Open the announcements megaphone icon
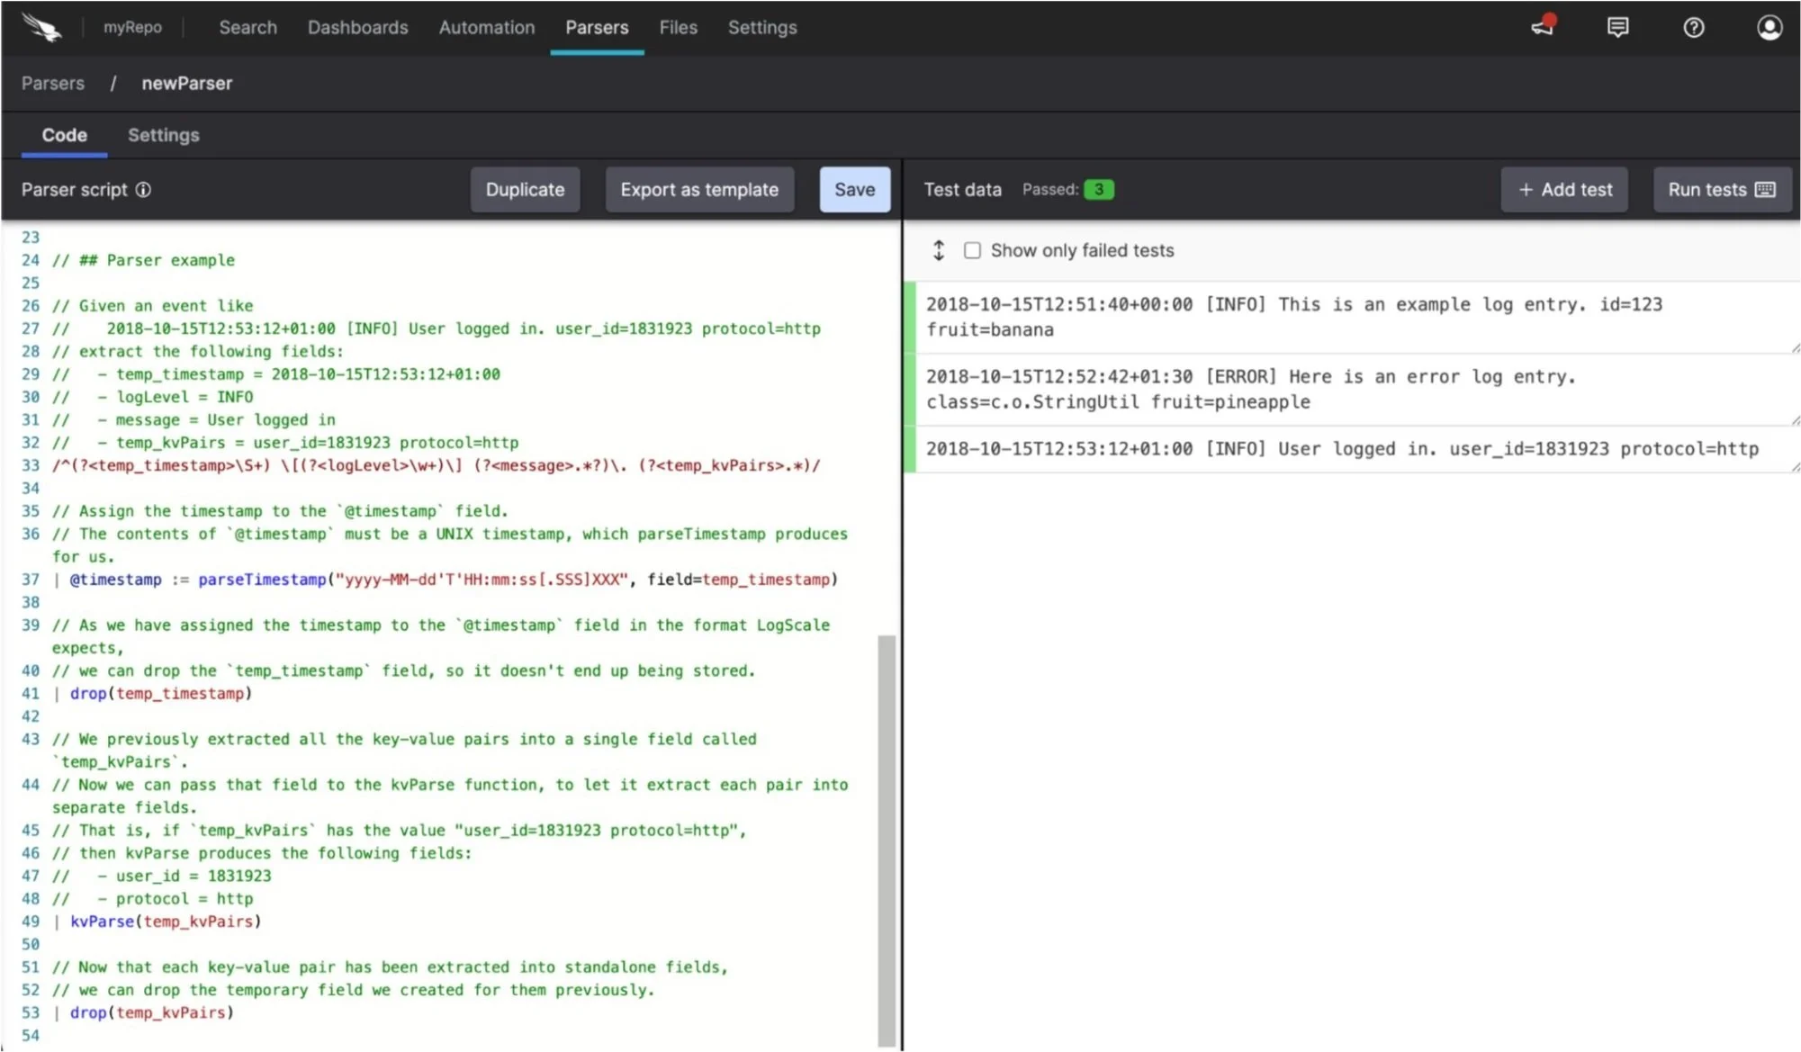 [1543, 27]
